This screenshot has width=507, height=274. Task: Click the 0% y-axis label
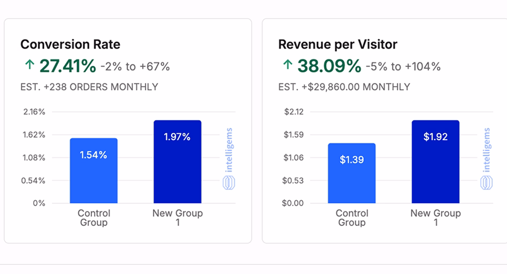39,203
